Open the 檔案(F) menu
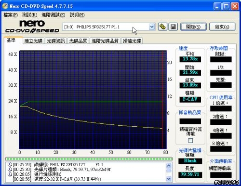The image size is (241, 186). tap(11, 15)
